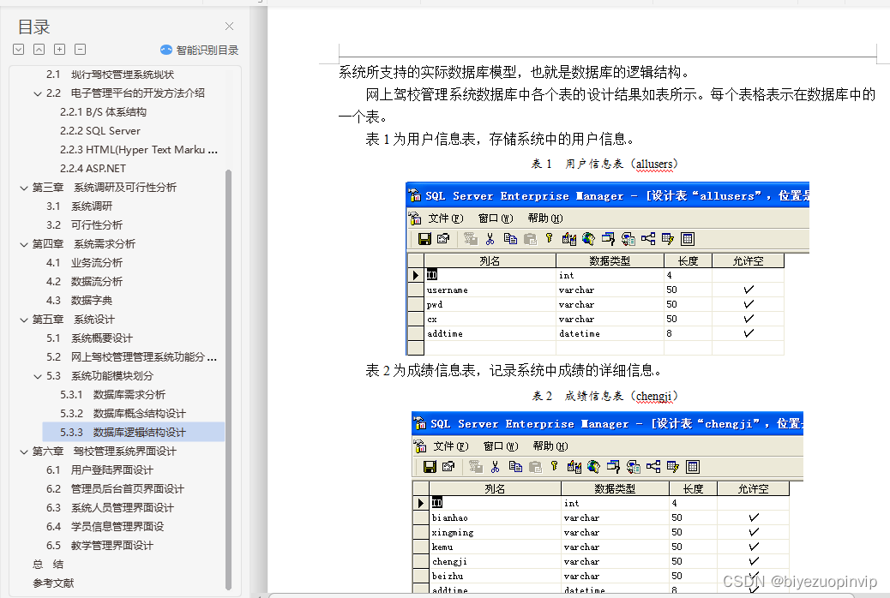Collapse the 第六章 驾校管理系统界面设计 chapter
This screenshot has height=598, width=890.
(x=24, y=451)
